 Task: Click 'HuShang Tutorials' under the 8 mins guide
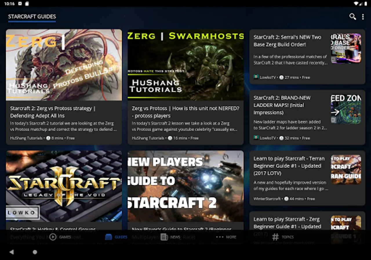click(26, 138)
